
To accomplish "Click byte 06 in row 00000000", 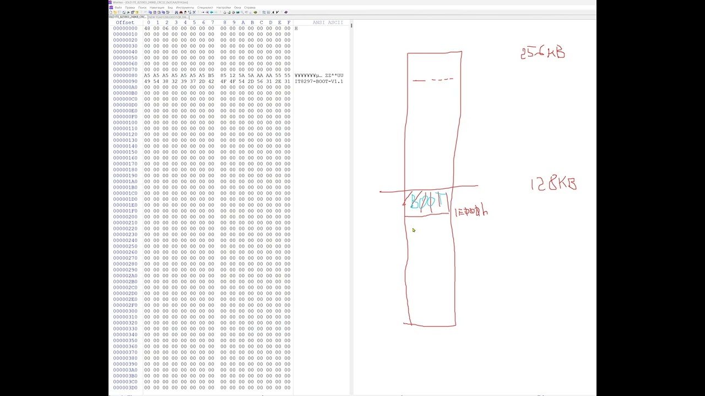I will click(165, 29).
